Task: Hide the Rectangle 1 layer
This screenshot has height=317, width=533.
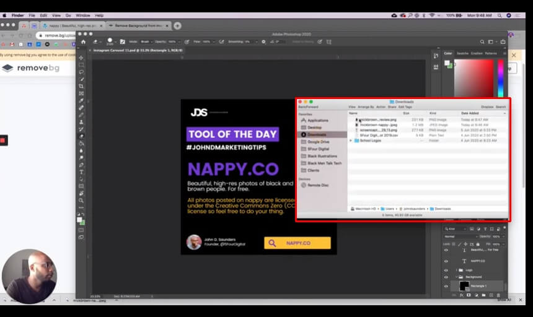Action: 446,286
